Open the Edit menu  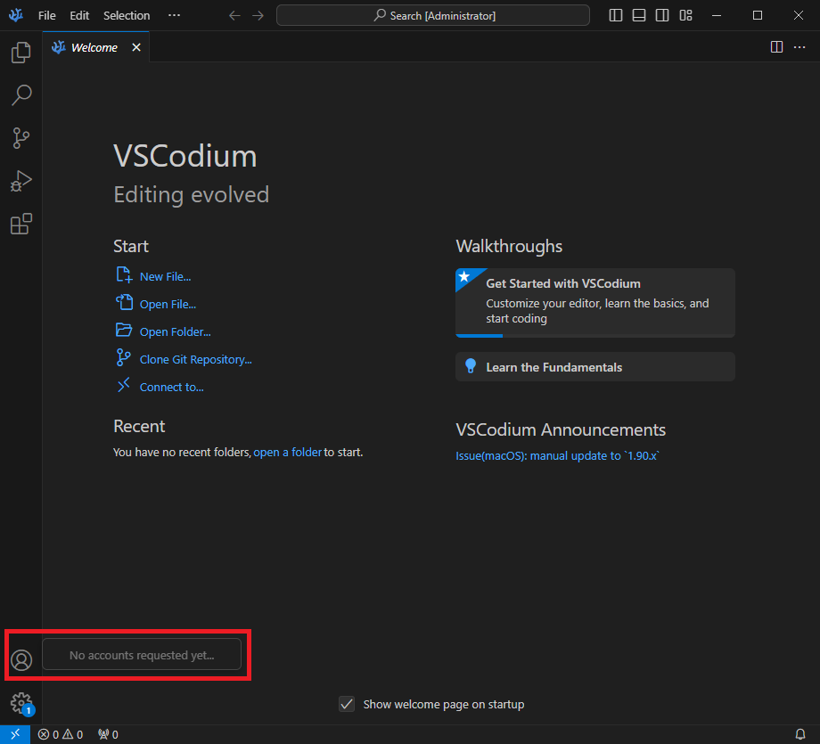tap(79, 16)
